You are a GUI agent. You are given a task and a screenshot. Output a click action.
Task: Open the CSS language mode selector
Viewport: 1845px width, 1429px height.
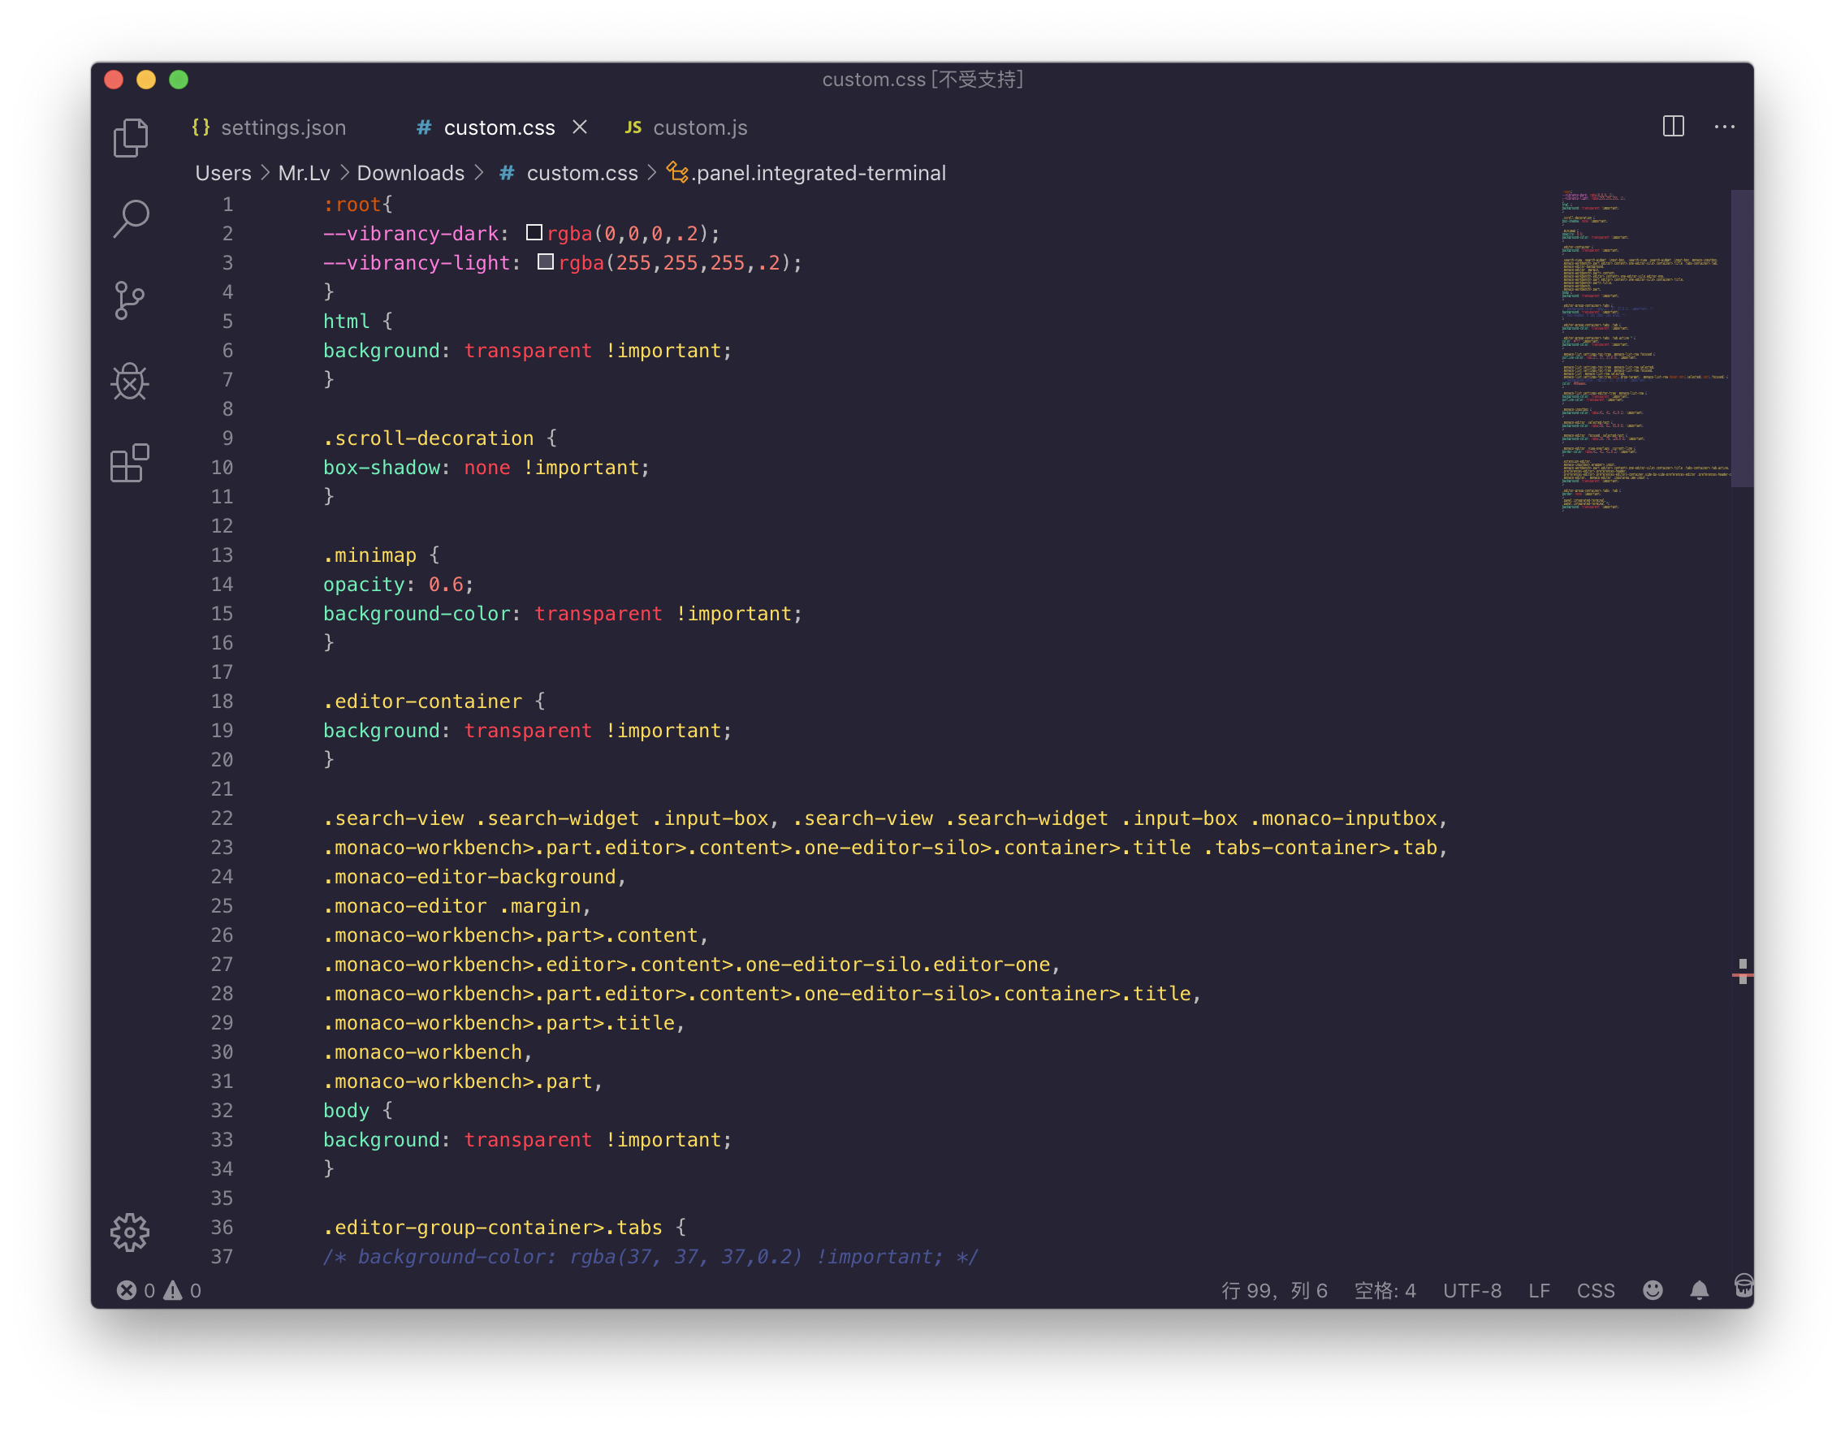coord(1595,1290)
